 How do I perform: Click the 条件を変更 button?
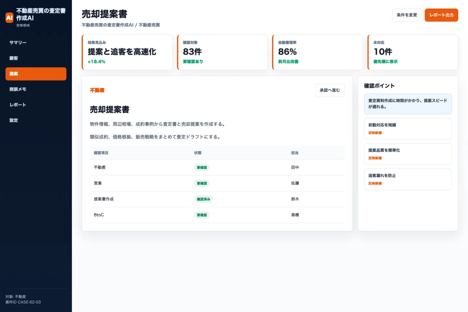click(407, 15)
